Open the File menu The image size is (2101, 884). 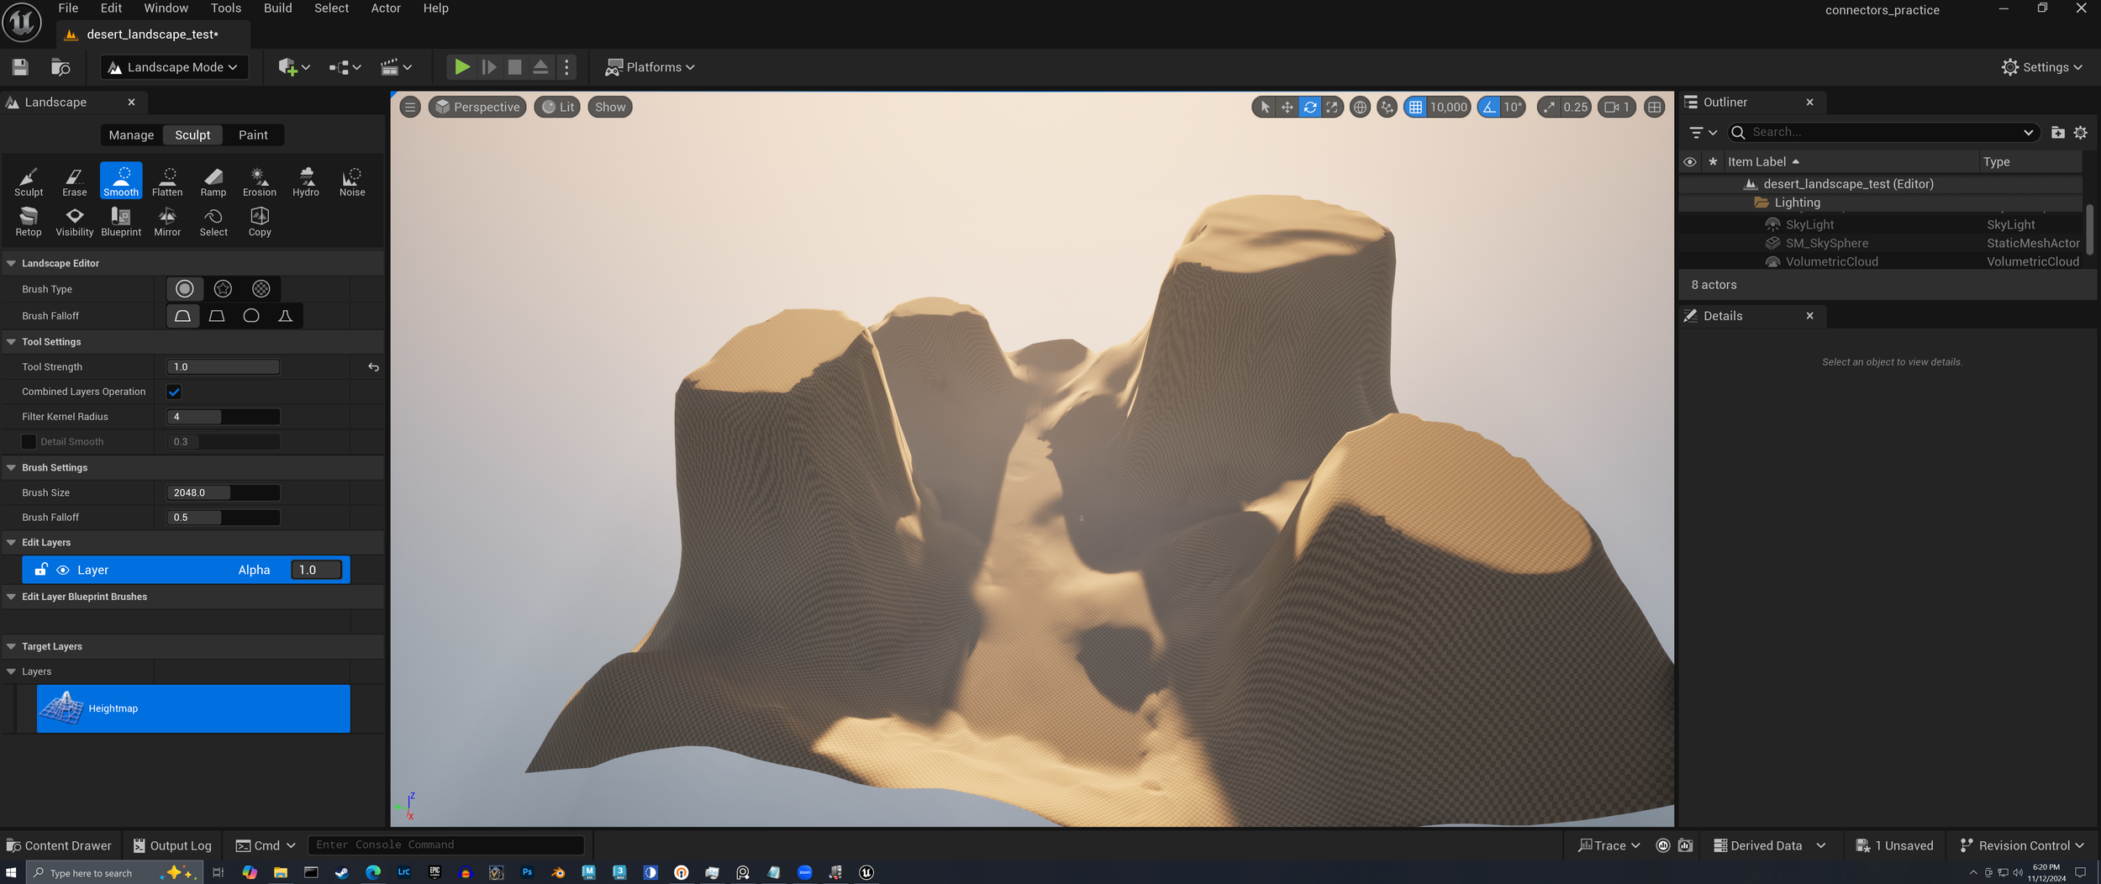(x=69, y=8)
